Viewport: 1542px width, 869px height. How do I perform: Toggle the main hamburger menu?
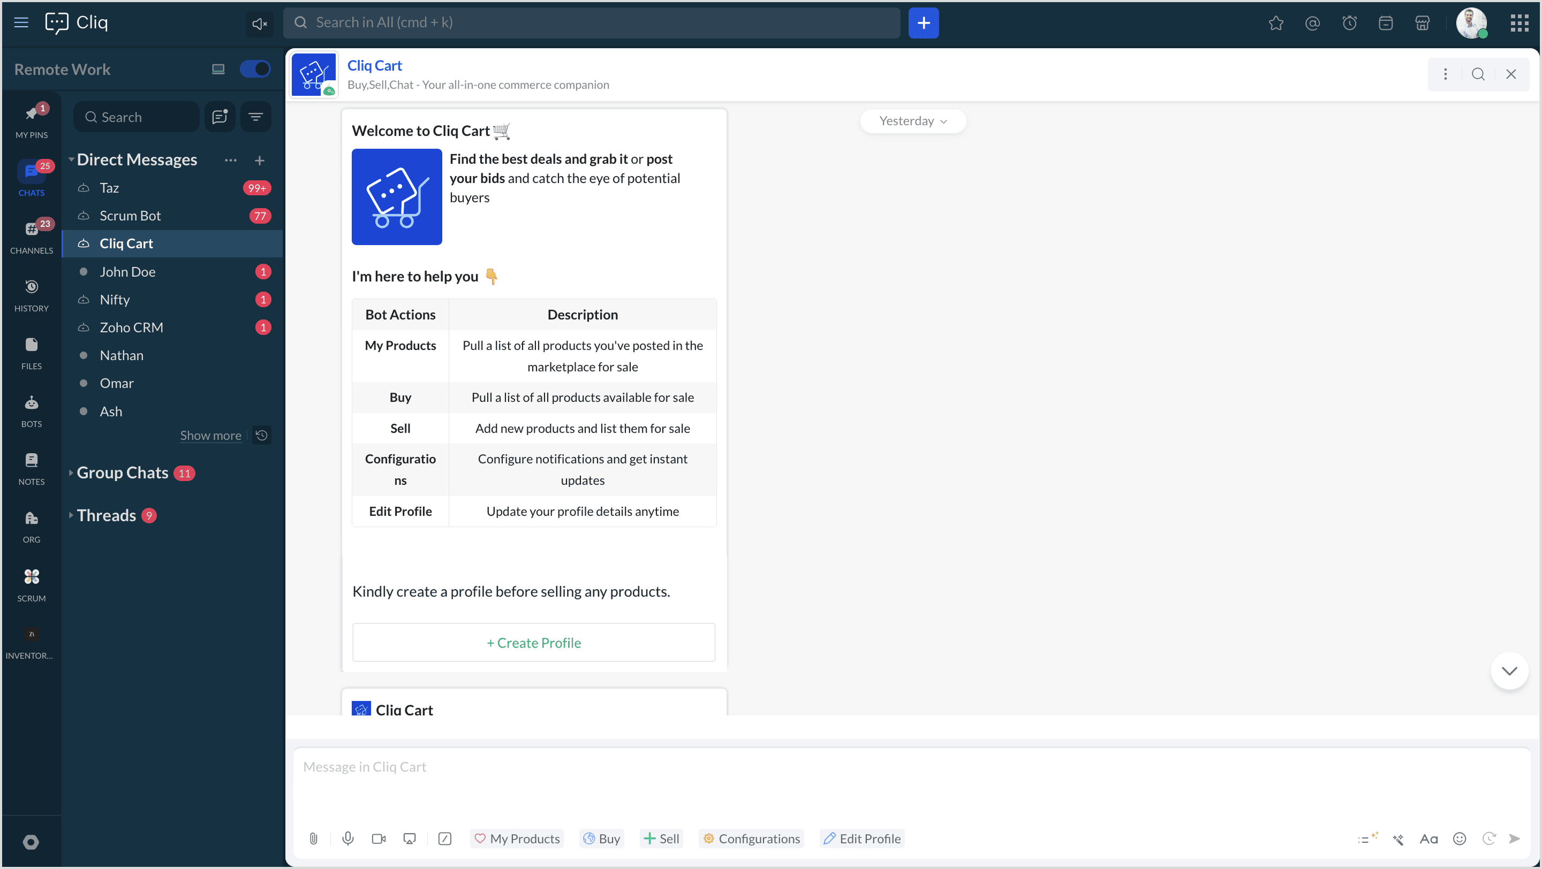pyautogui.click(x=21, y=22)
